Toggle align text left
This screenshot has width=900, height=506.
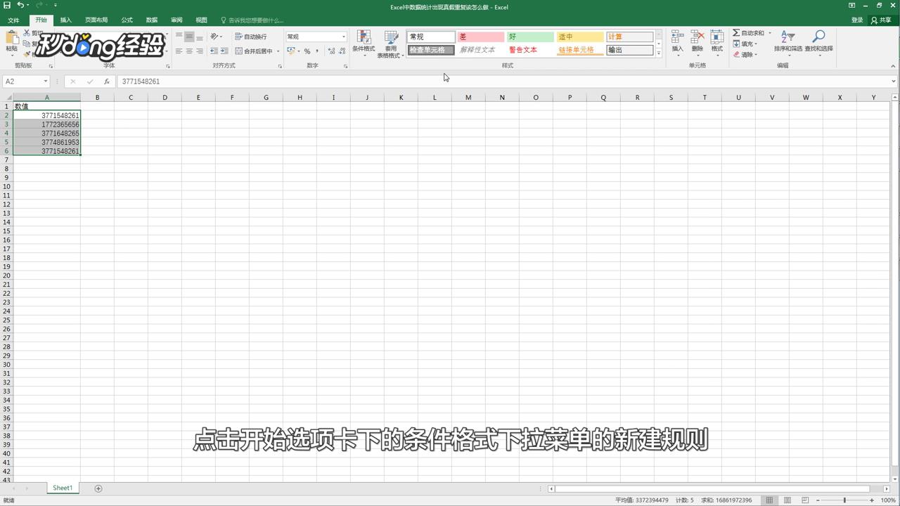point(179,51)
